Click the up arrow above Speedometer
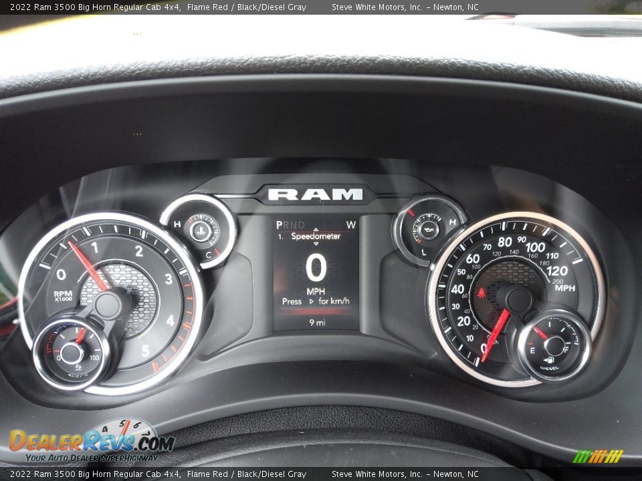Screen dimensions: 642x481 click(x=316, y=229)
